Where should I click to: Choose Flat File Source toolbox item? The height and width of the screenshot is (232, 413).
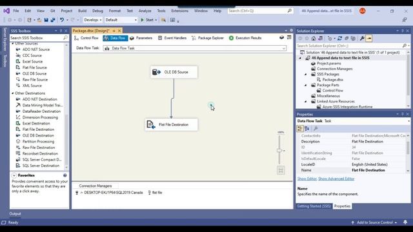[x=34, y=68]
